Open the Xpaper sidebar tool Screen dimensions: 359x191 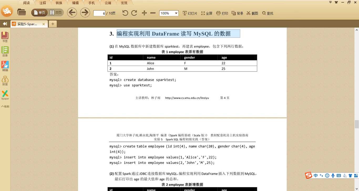click(5, 95)
